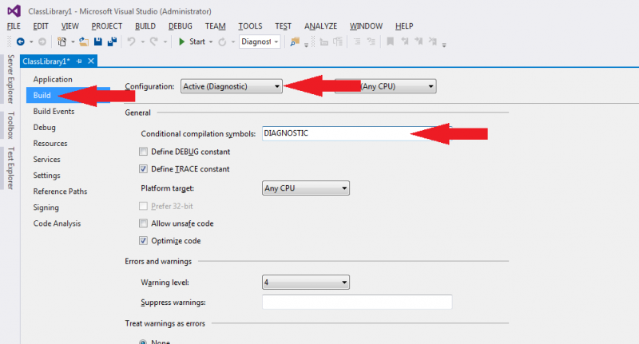
Task: Open the BUILD menu
Action: point(145,26)
